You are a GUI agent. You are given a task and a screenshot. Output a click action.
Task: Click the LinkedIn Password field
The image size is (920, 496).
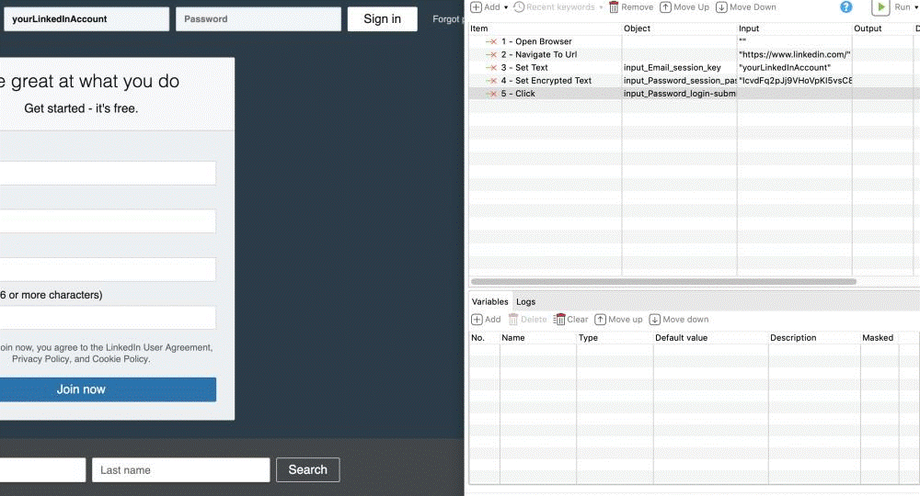[259, 18]
